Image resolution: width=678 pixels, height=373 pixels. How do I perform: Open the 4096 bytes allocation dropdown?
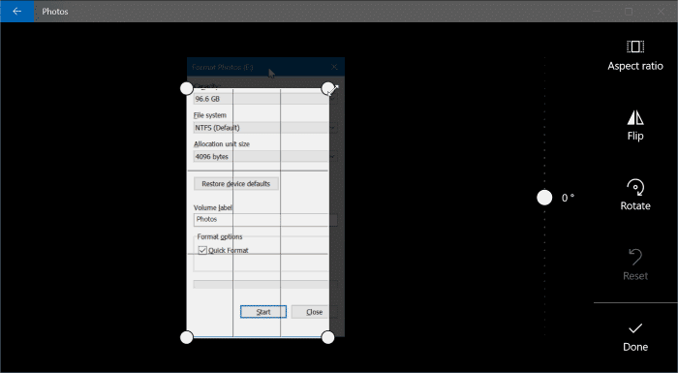pos(265,157)
